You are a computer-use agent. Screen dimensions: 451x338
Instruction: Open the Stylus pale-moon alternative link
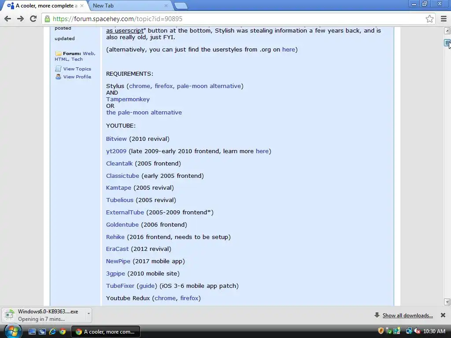click(209, 86)
